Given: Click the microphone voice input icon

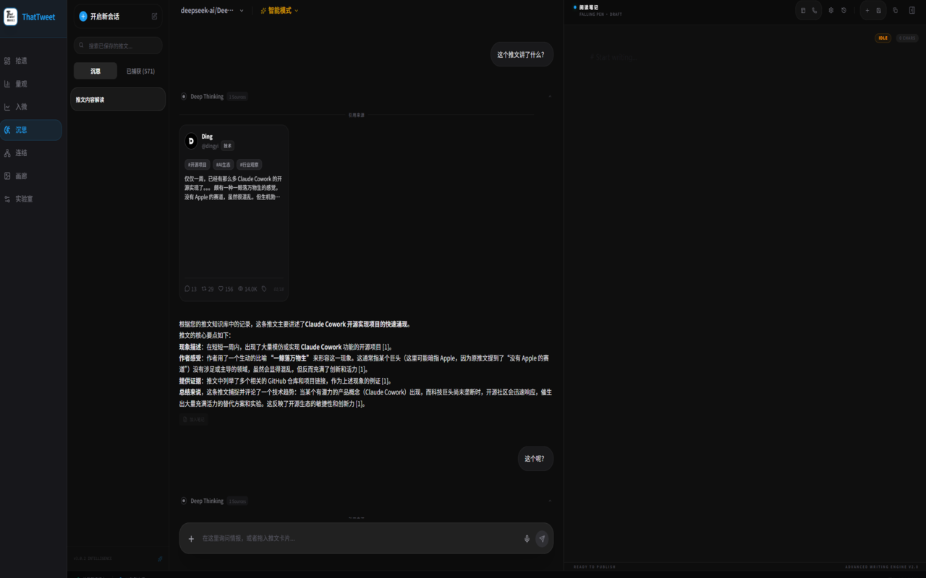Looking at the screenshot, I should point(527,539).
